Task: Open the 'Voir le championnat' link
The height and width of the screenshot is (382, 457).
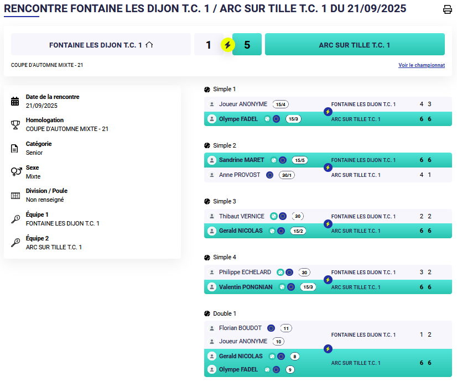Action: (421, 65)
